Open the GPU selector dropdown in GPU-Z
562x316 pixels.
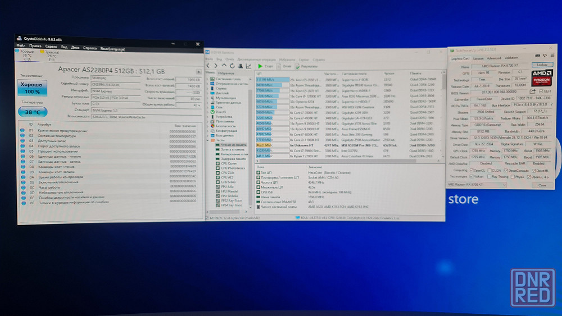477,185
